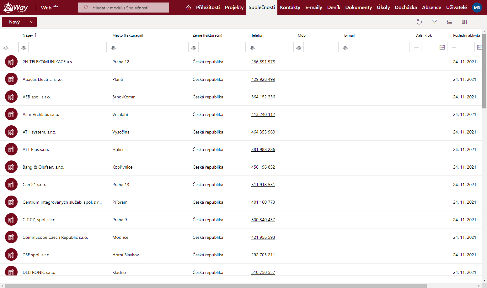This screenshot has width=487, height=288.
Task: Click the Název filter text field
Action: pos(67,47)
